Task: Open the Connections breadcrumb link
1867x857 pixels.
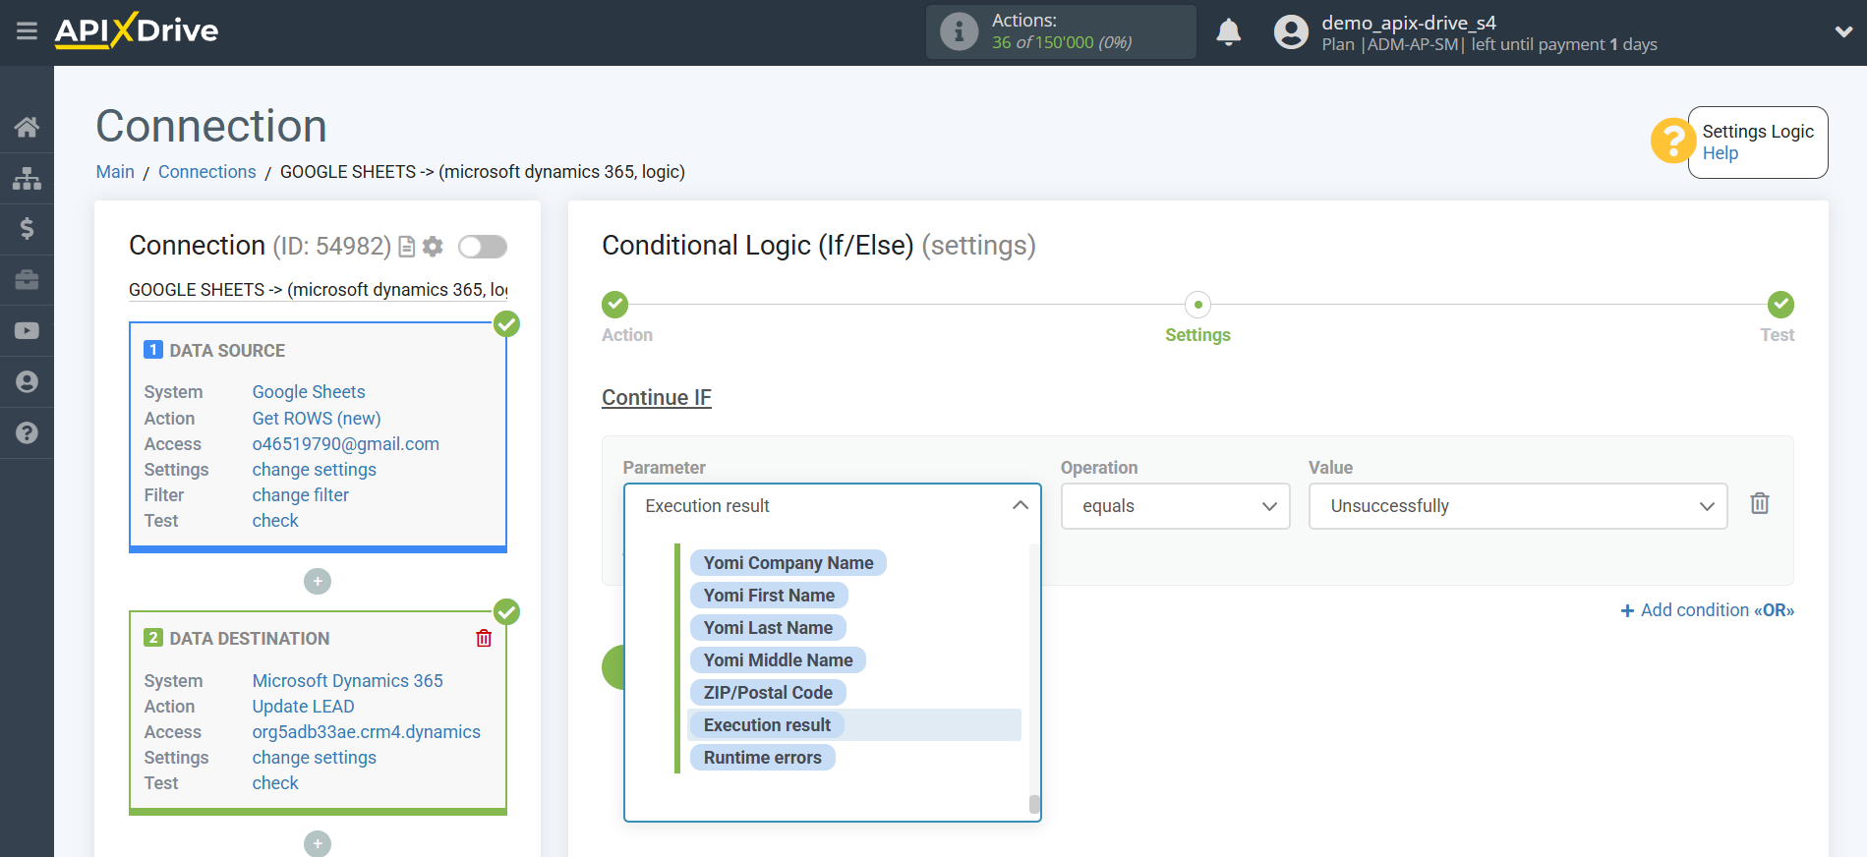Action: click(x=207, y=172)
